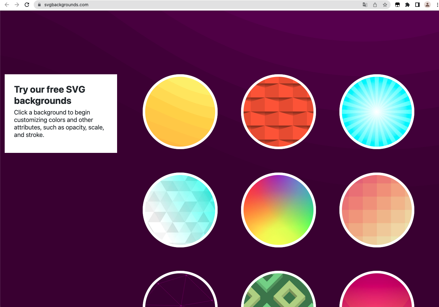Reload the svgbackgrounds.com page
Viewport: 439px width, 307px height.
[27, 5]
